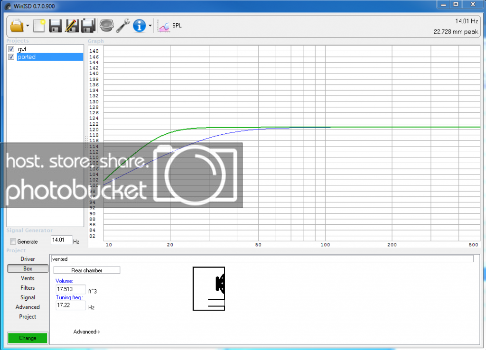Click the vented box type field
Viewport: 486px width, 350px height.
[x=262, y=259]
